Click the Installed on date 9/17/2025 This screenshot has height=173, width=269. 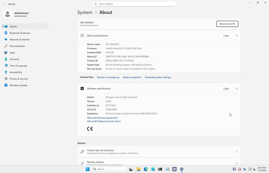pyautogui.click(x=111, y=105)
